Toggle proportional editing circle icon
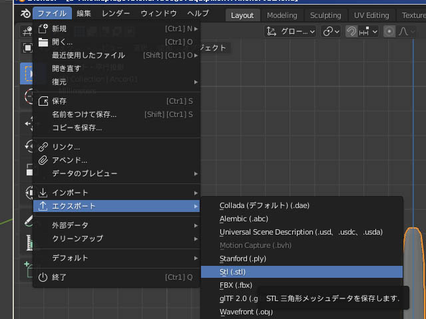Image resolution: width=426 pixels, height=319 pixels. tap(389, 32)
